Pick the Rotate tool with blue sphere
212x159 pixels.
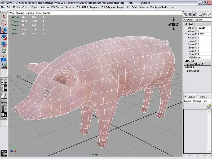pos(4,37)
